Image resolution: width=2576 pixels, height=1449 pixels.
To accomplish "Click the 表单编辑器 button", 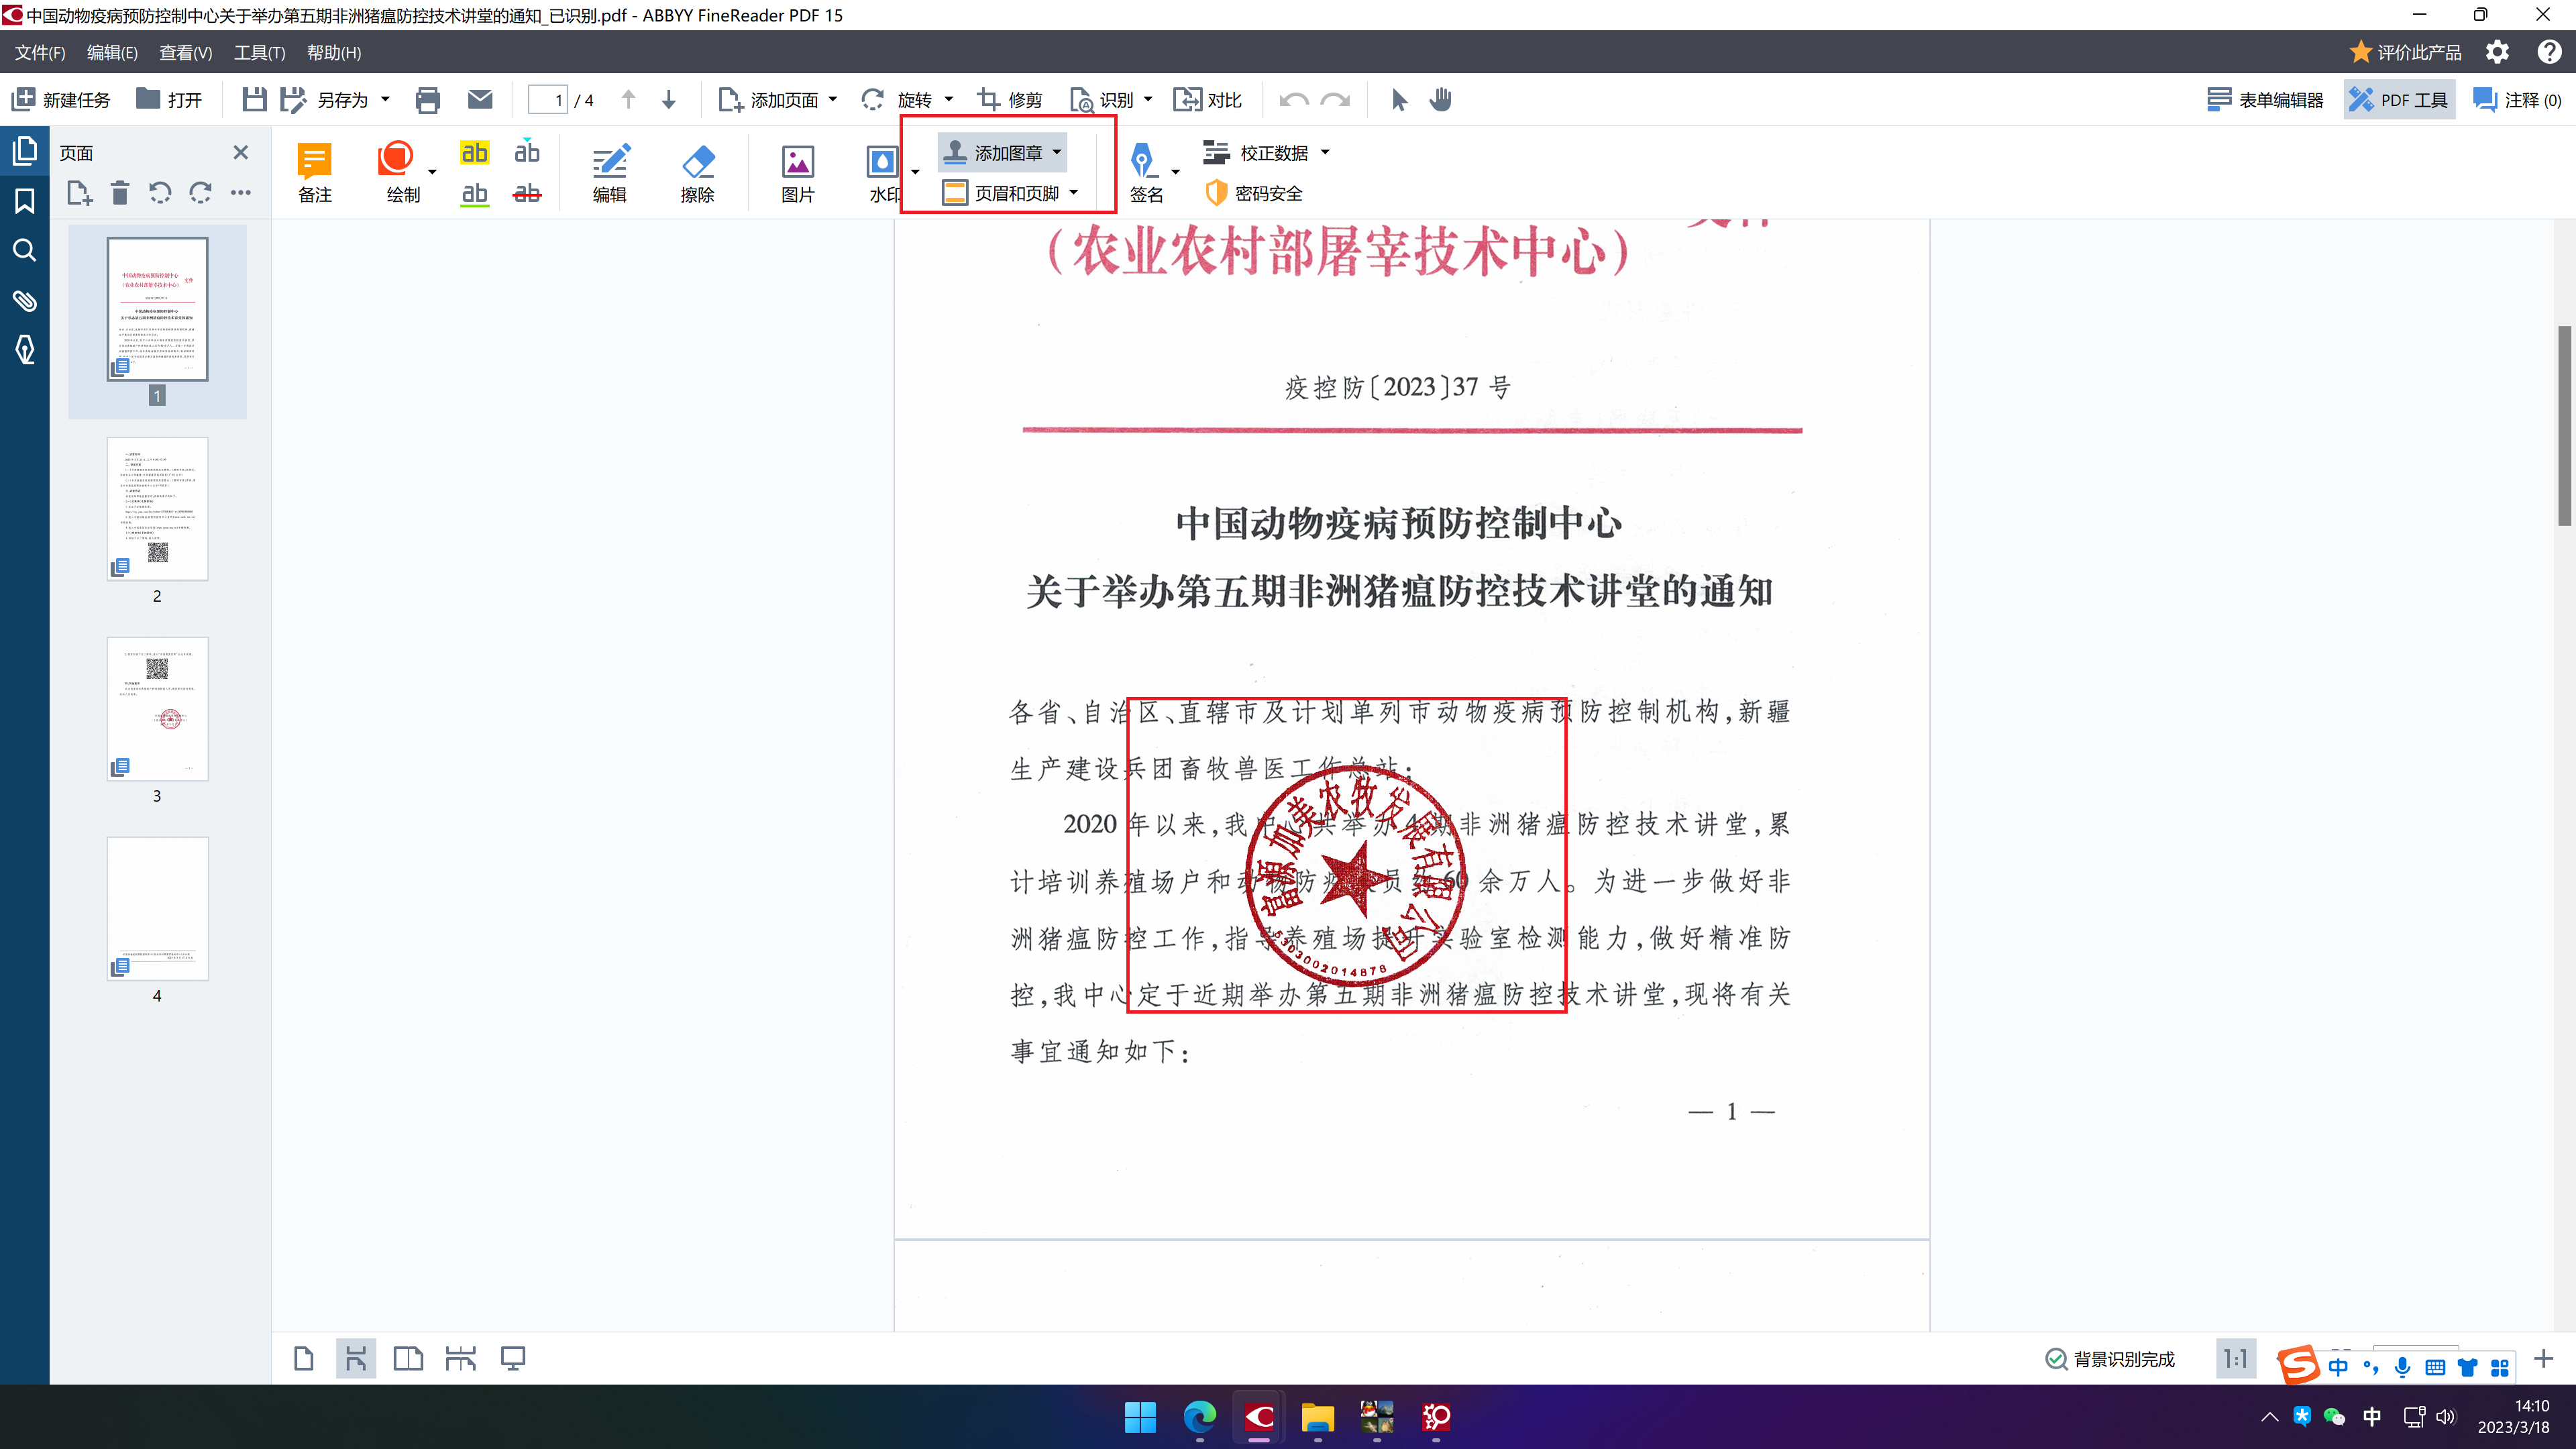I will [x=2265, y=100].
